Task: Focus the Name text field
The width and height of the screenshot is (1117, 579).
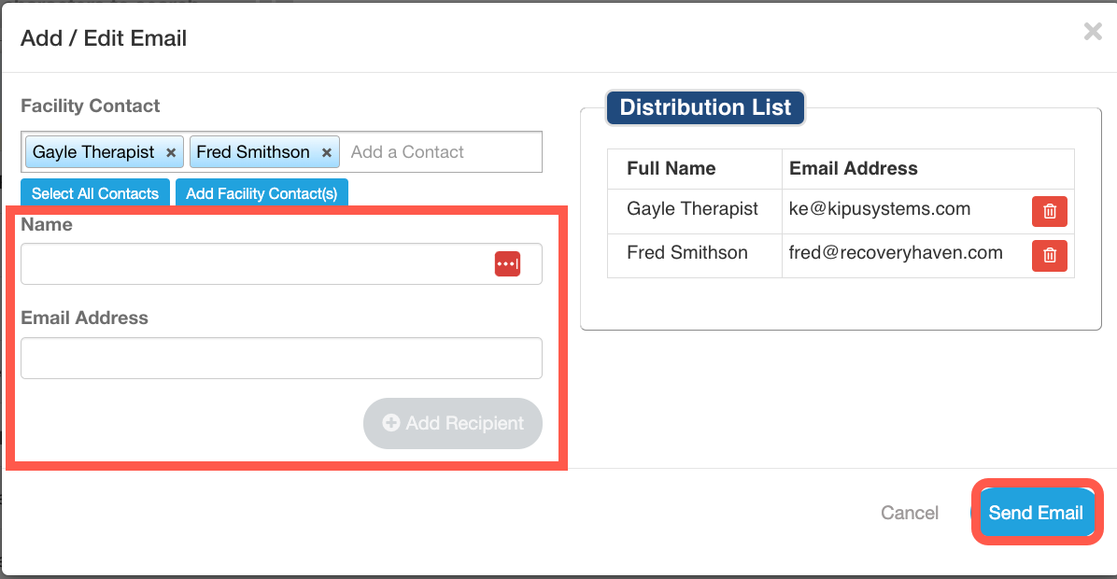Action: click(x=252, y=264)
